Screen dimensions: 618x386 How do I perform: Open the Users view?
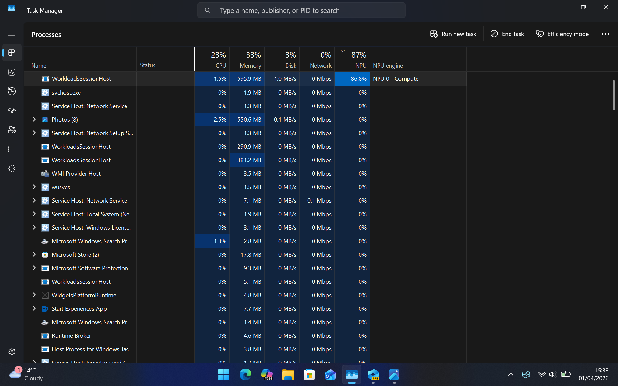(x=12, y=130)
